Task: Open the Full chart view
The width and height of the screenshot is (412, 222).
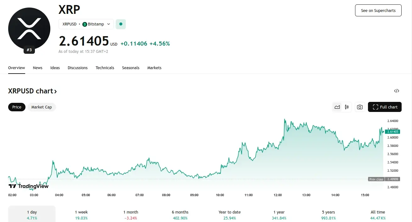Action: [x=385, y=107]
